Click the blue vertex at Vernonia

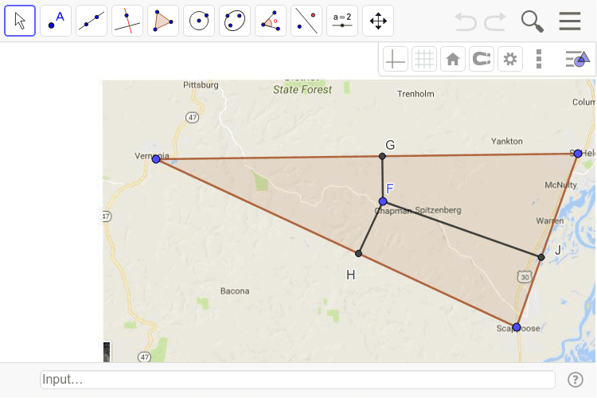156,159
